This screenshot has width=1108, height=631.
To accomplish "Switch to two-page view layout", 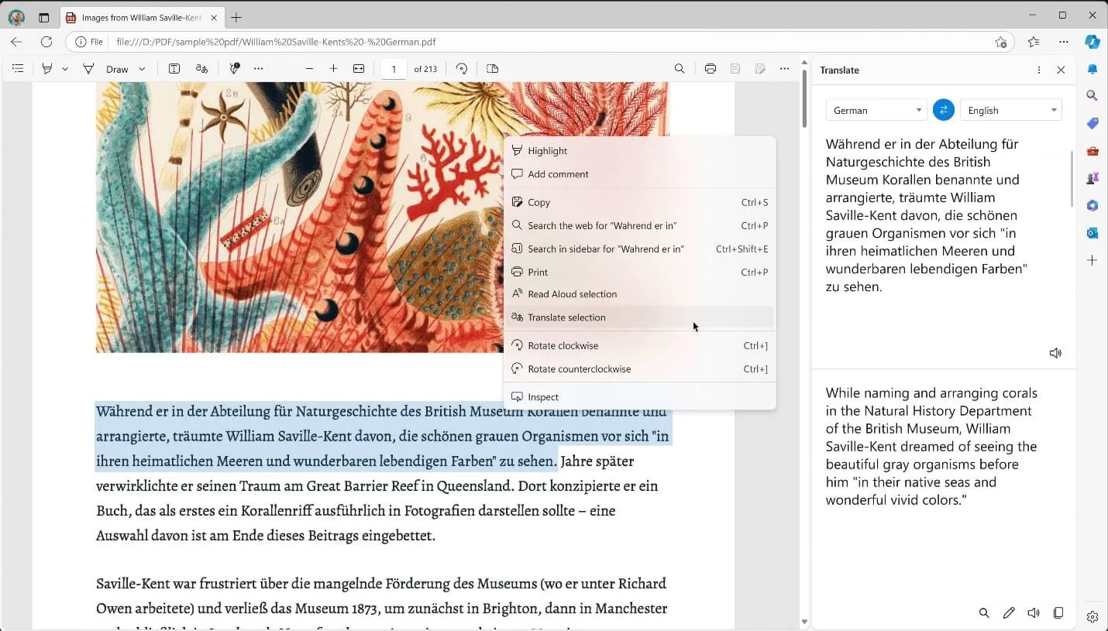I will pos(492,68).
